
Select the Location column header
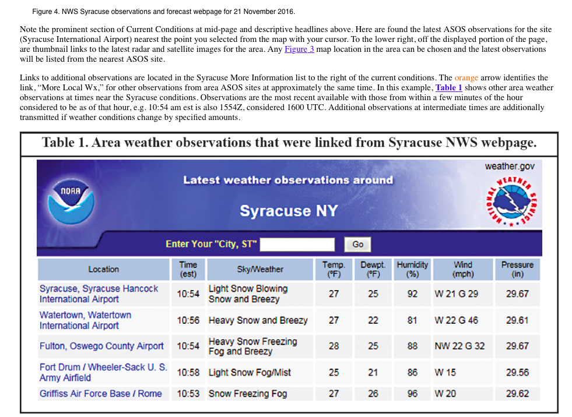point(103,269)
